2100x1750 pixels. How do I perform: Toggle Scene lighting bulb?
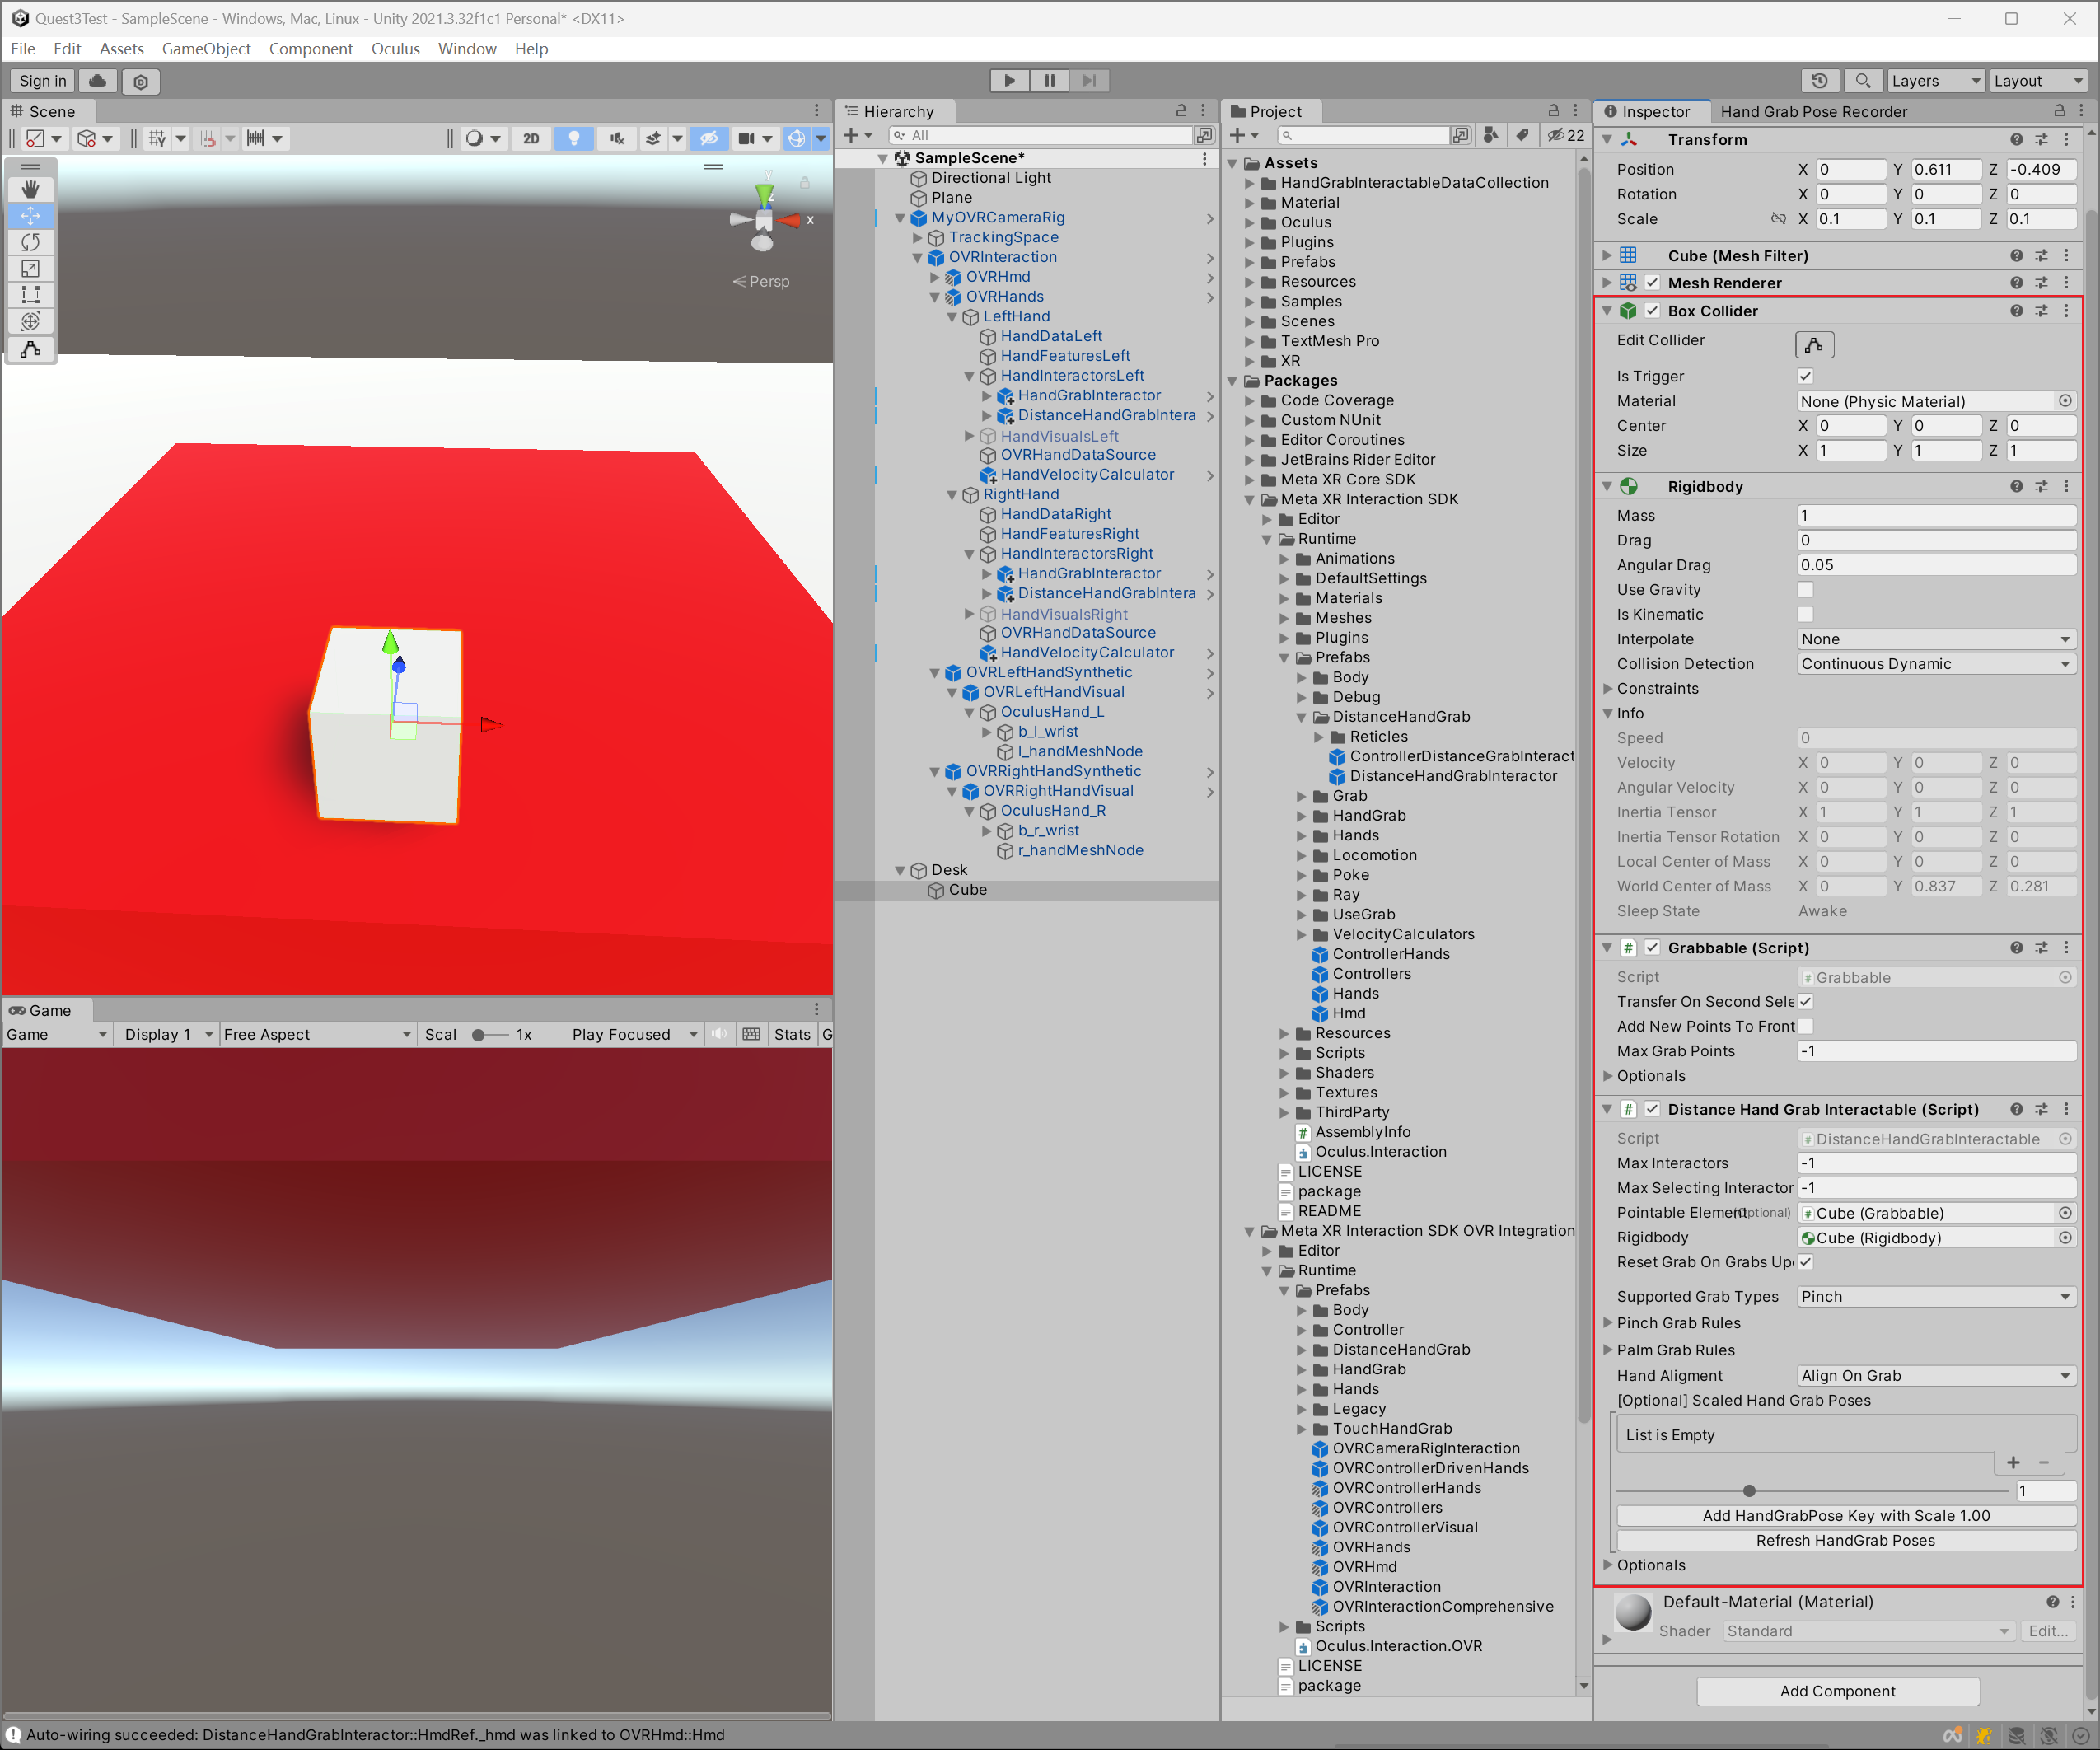click(x=573, y=138)
